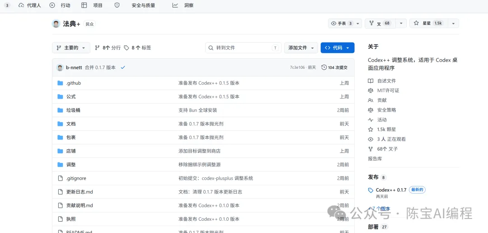Click the 洞察 graph icon
Viewport: 488px width, 233px height.
pos(175,5)
